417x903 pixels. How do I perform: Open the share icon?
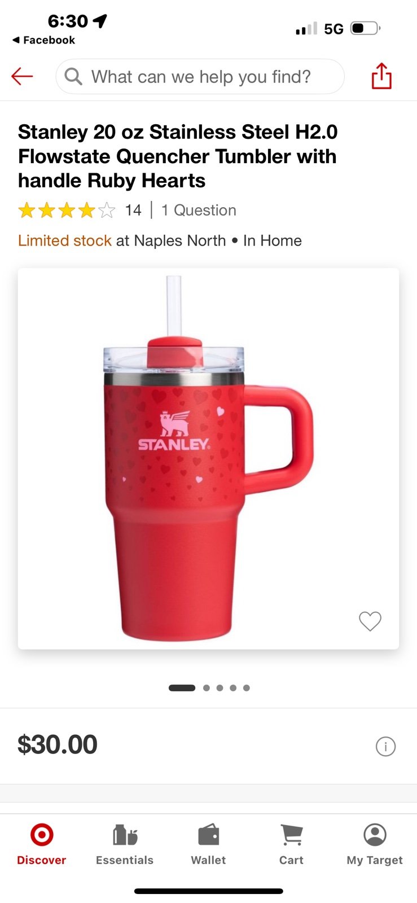[381, 76]
